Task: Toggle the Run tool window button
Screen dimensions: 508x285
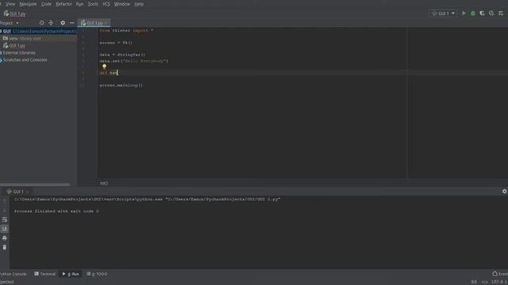Action: click(71, 274)
